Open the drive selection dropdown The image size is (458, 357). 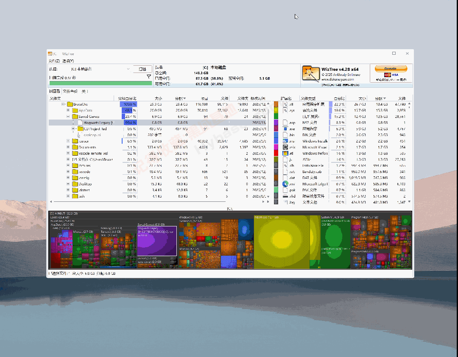pyautogui.click(x=128, y=69)
